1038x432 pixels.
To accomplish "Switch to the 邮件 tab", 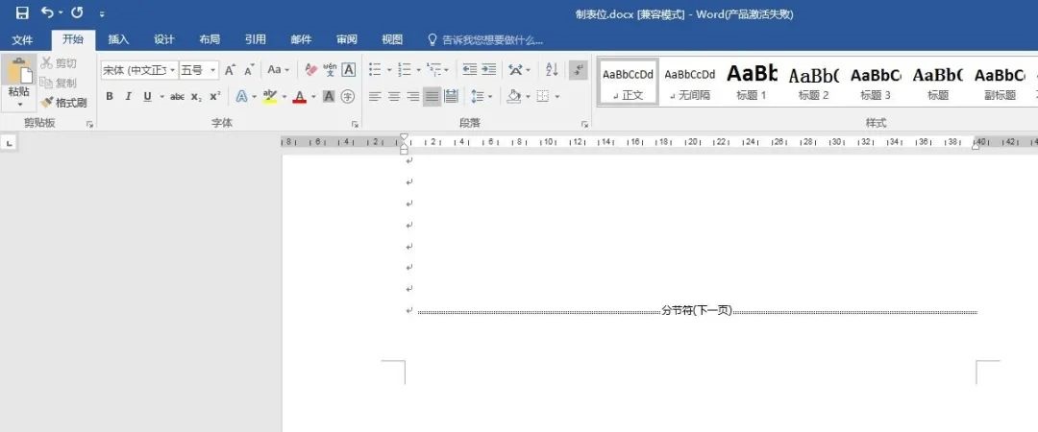I will (301, 39).
